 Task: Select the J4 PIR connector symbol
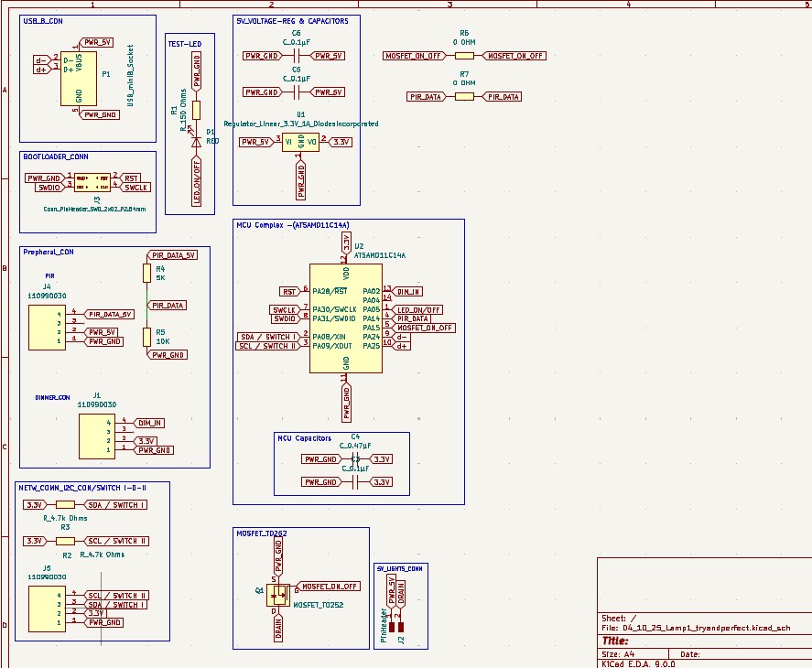[47, 328]
